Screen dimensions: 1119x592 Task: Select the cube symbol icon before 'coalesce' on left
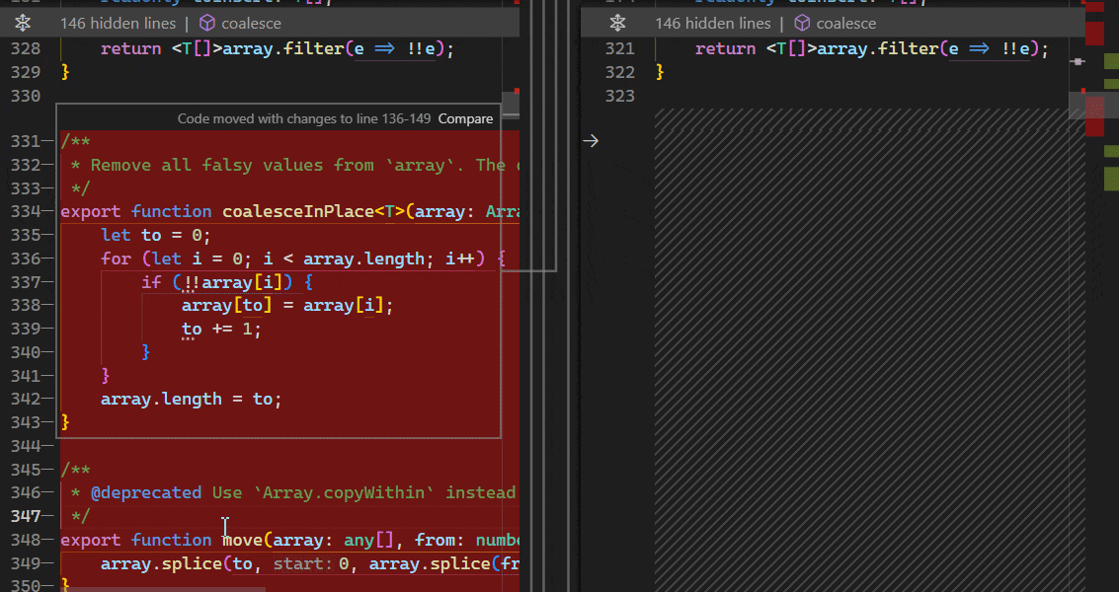click(x=205, y=23)
